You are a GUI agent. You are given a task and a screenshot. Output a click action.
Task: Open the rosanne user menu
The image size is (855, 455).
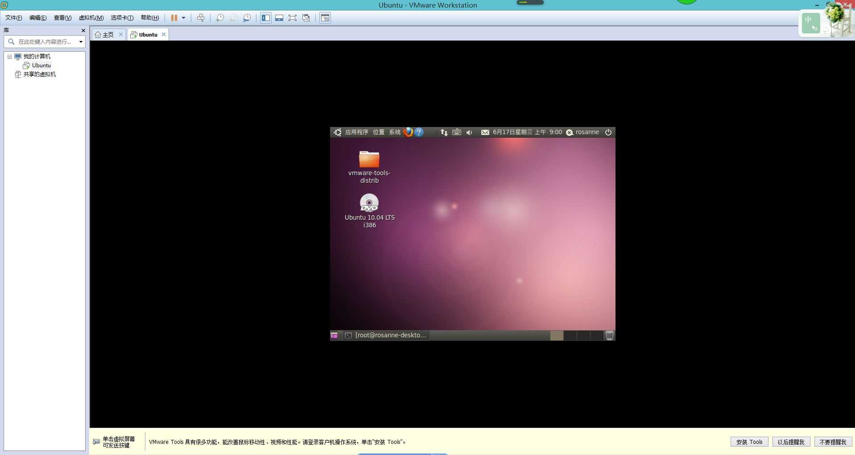(582, 132)
